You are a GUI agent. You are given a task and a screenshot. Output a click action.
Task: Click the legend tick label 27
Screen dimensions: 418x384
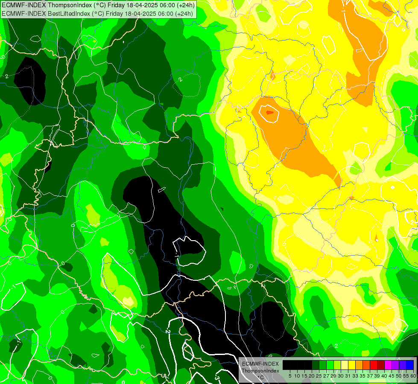tap(326, 376)
